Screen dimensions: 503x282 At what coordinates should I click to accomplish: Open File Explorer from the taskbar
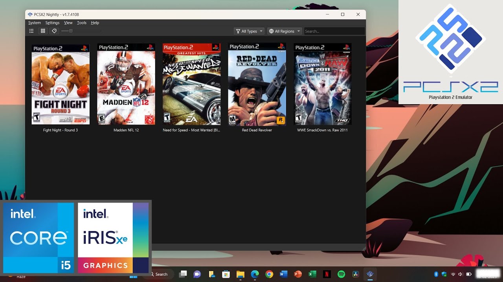click(240, 274)
